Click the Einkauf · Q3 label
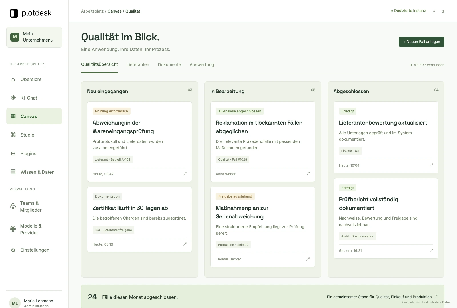Viewport: 457px width, 308px height. tap(350, 151)
